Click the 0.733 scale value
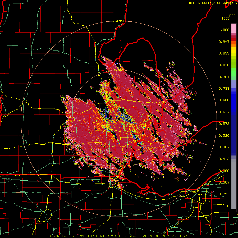The image size is (238, 238). coord(224,89)
